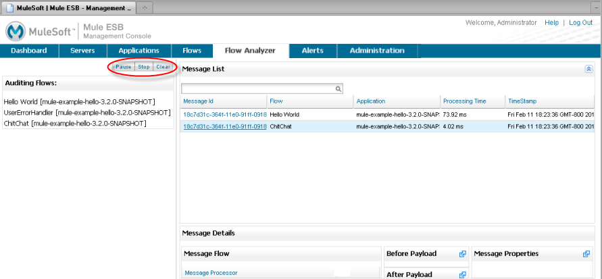Go to the Applications tab
Viewport: 602px width, 279px height.
point(139,51)
